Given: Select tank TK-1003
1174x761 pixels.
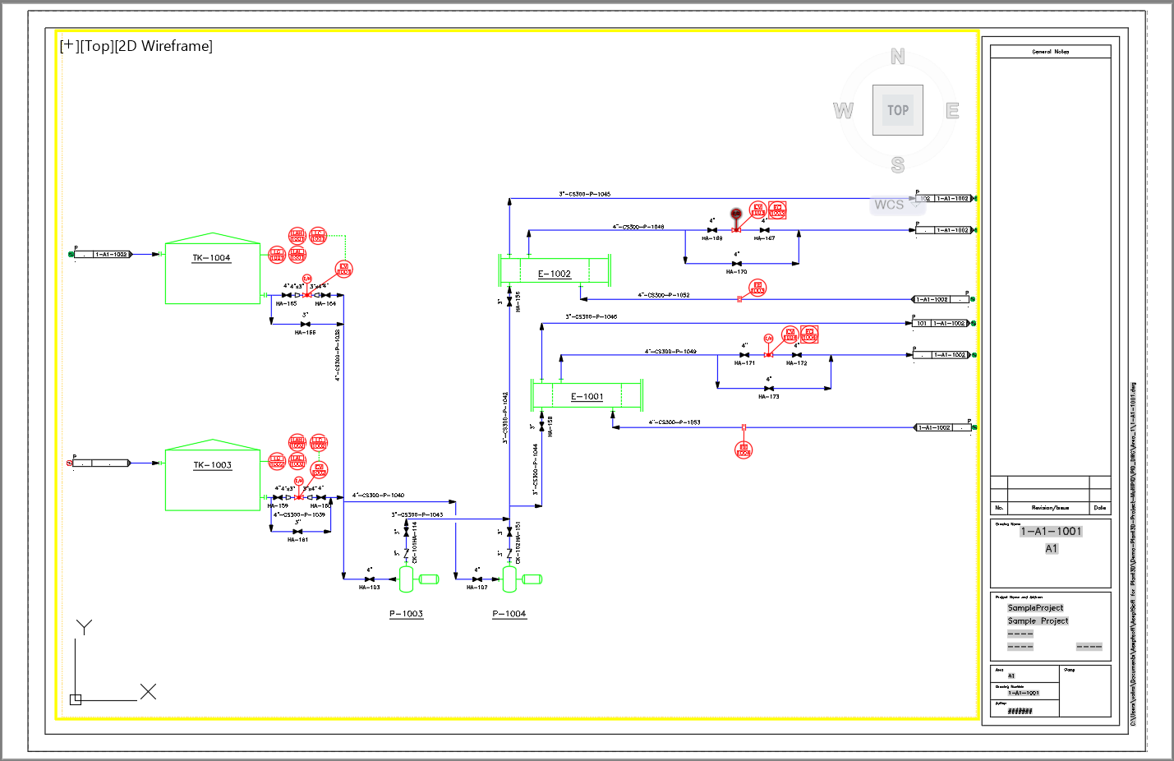Looking at the screenshot, I should (213, 475).
